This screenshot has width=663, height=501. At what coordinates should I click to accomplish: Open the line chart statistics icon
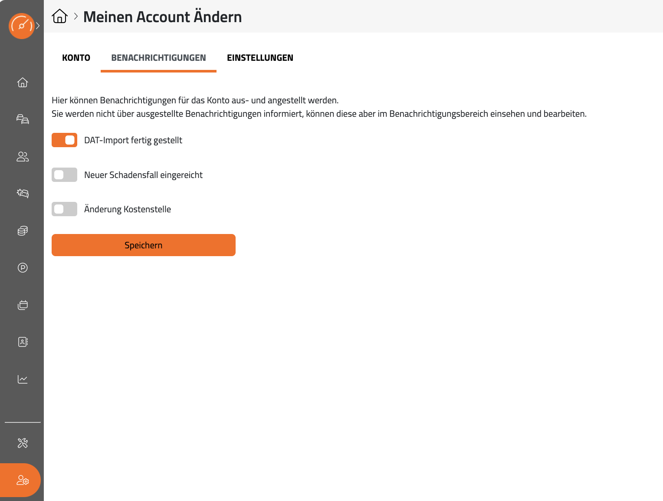pos(23,379)
